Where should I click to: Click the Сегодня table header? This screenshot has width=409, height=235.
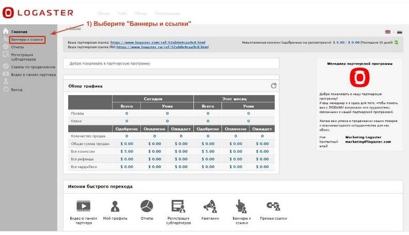tap(153, 99)
